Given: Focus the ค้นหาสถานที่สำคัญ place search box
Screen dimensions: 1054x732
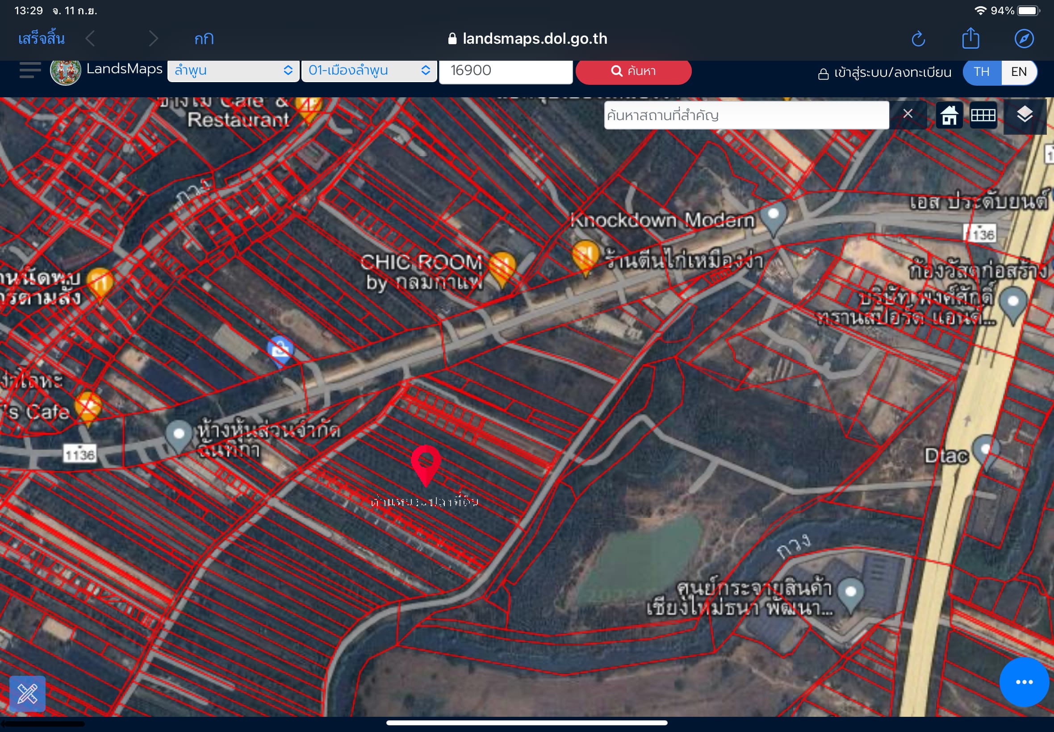Looking at the screenshot, I should click(746, 115).
